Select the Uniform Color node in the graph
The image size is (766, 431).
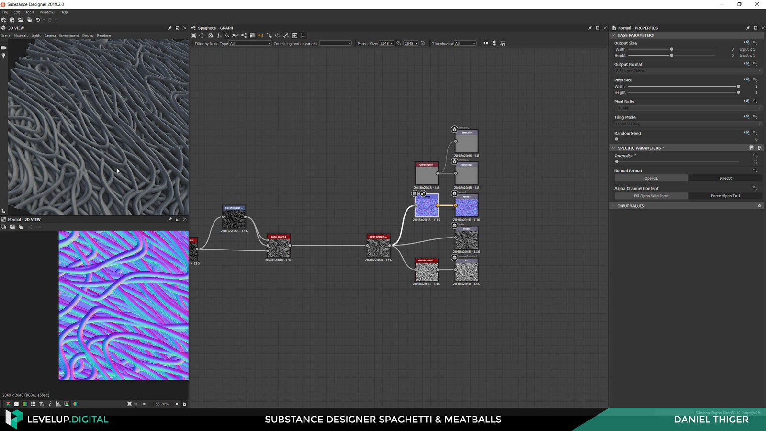point(426,173)
